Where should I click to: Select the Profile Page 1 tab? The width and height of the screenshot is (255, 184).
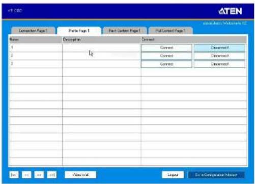79,30
